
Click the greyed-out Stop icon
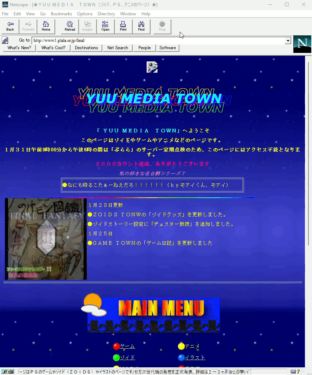162,26
